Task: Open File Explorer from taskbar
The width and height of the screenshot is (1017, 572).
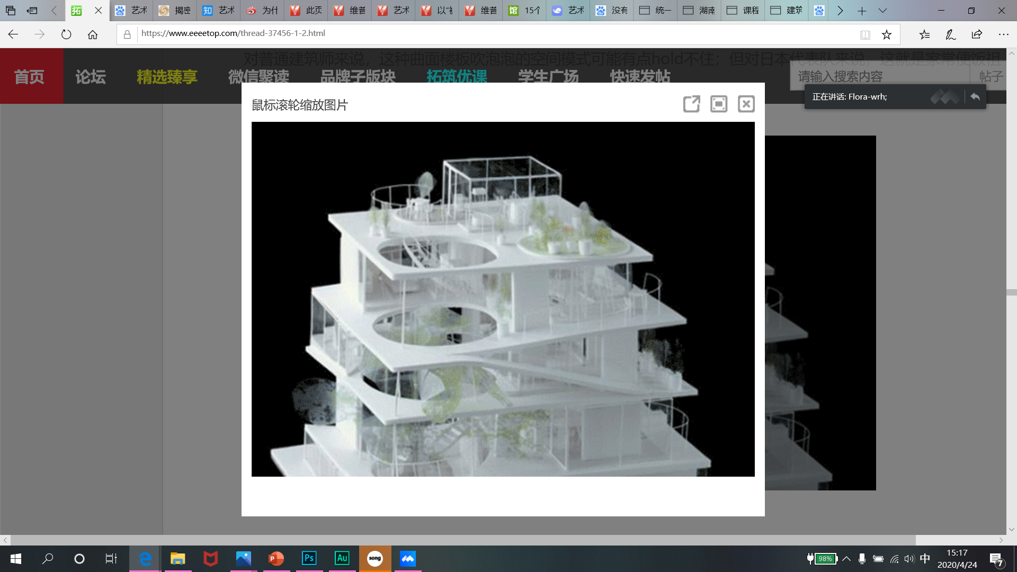Action: coord(177,559)
